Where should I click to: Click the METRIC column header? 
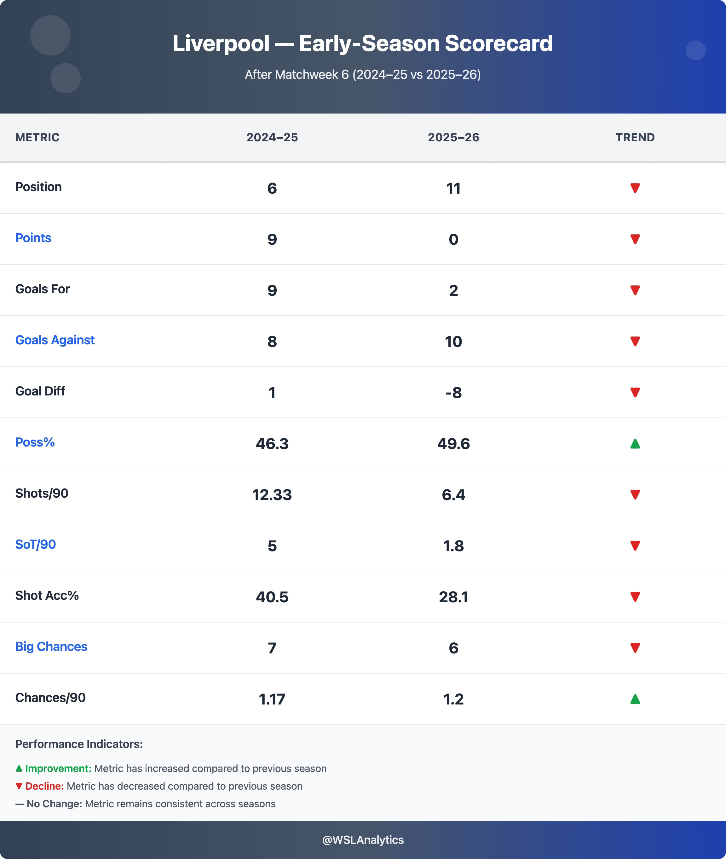point(37,137)
